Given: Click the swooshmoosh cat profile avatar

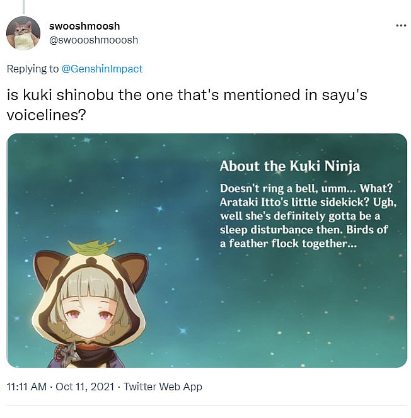Looking at the screenshot, I should coord(23,33).
